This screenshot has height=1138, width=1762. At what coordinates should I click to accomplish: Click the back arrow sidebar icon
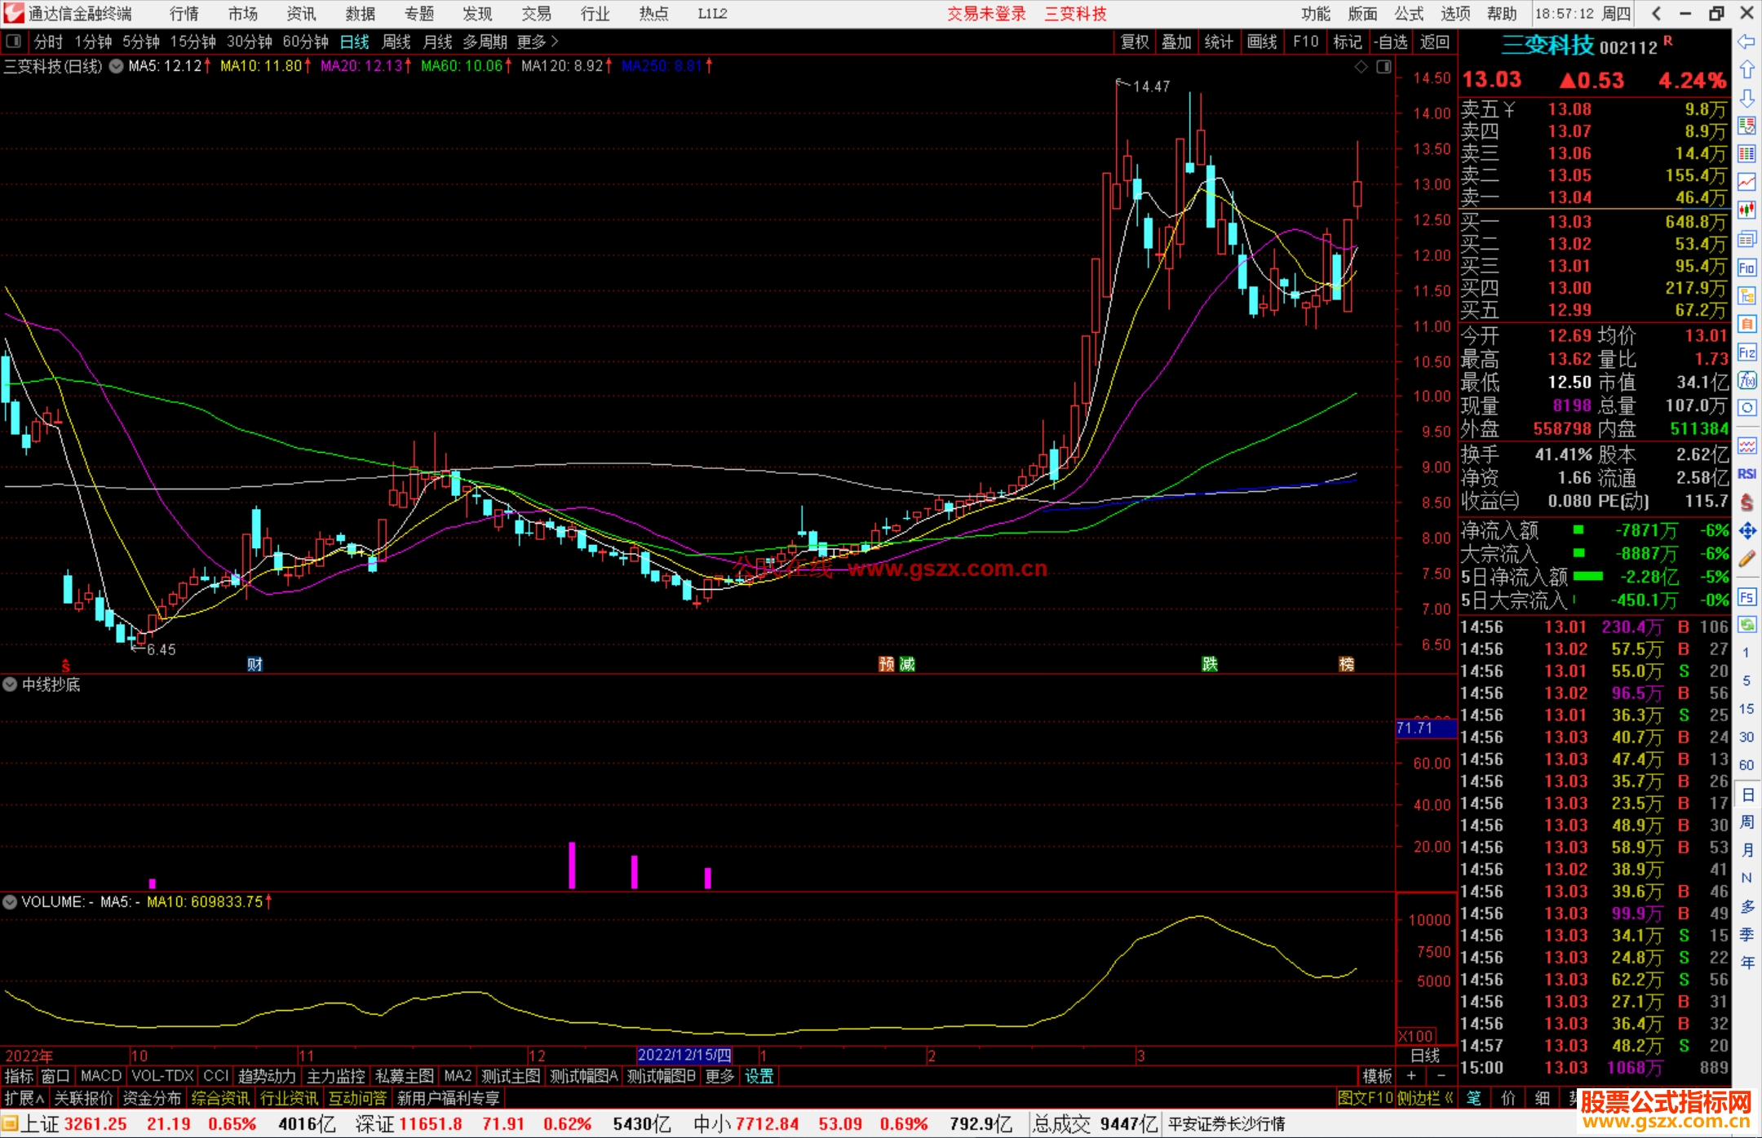tap(1747, 41)
